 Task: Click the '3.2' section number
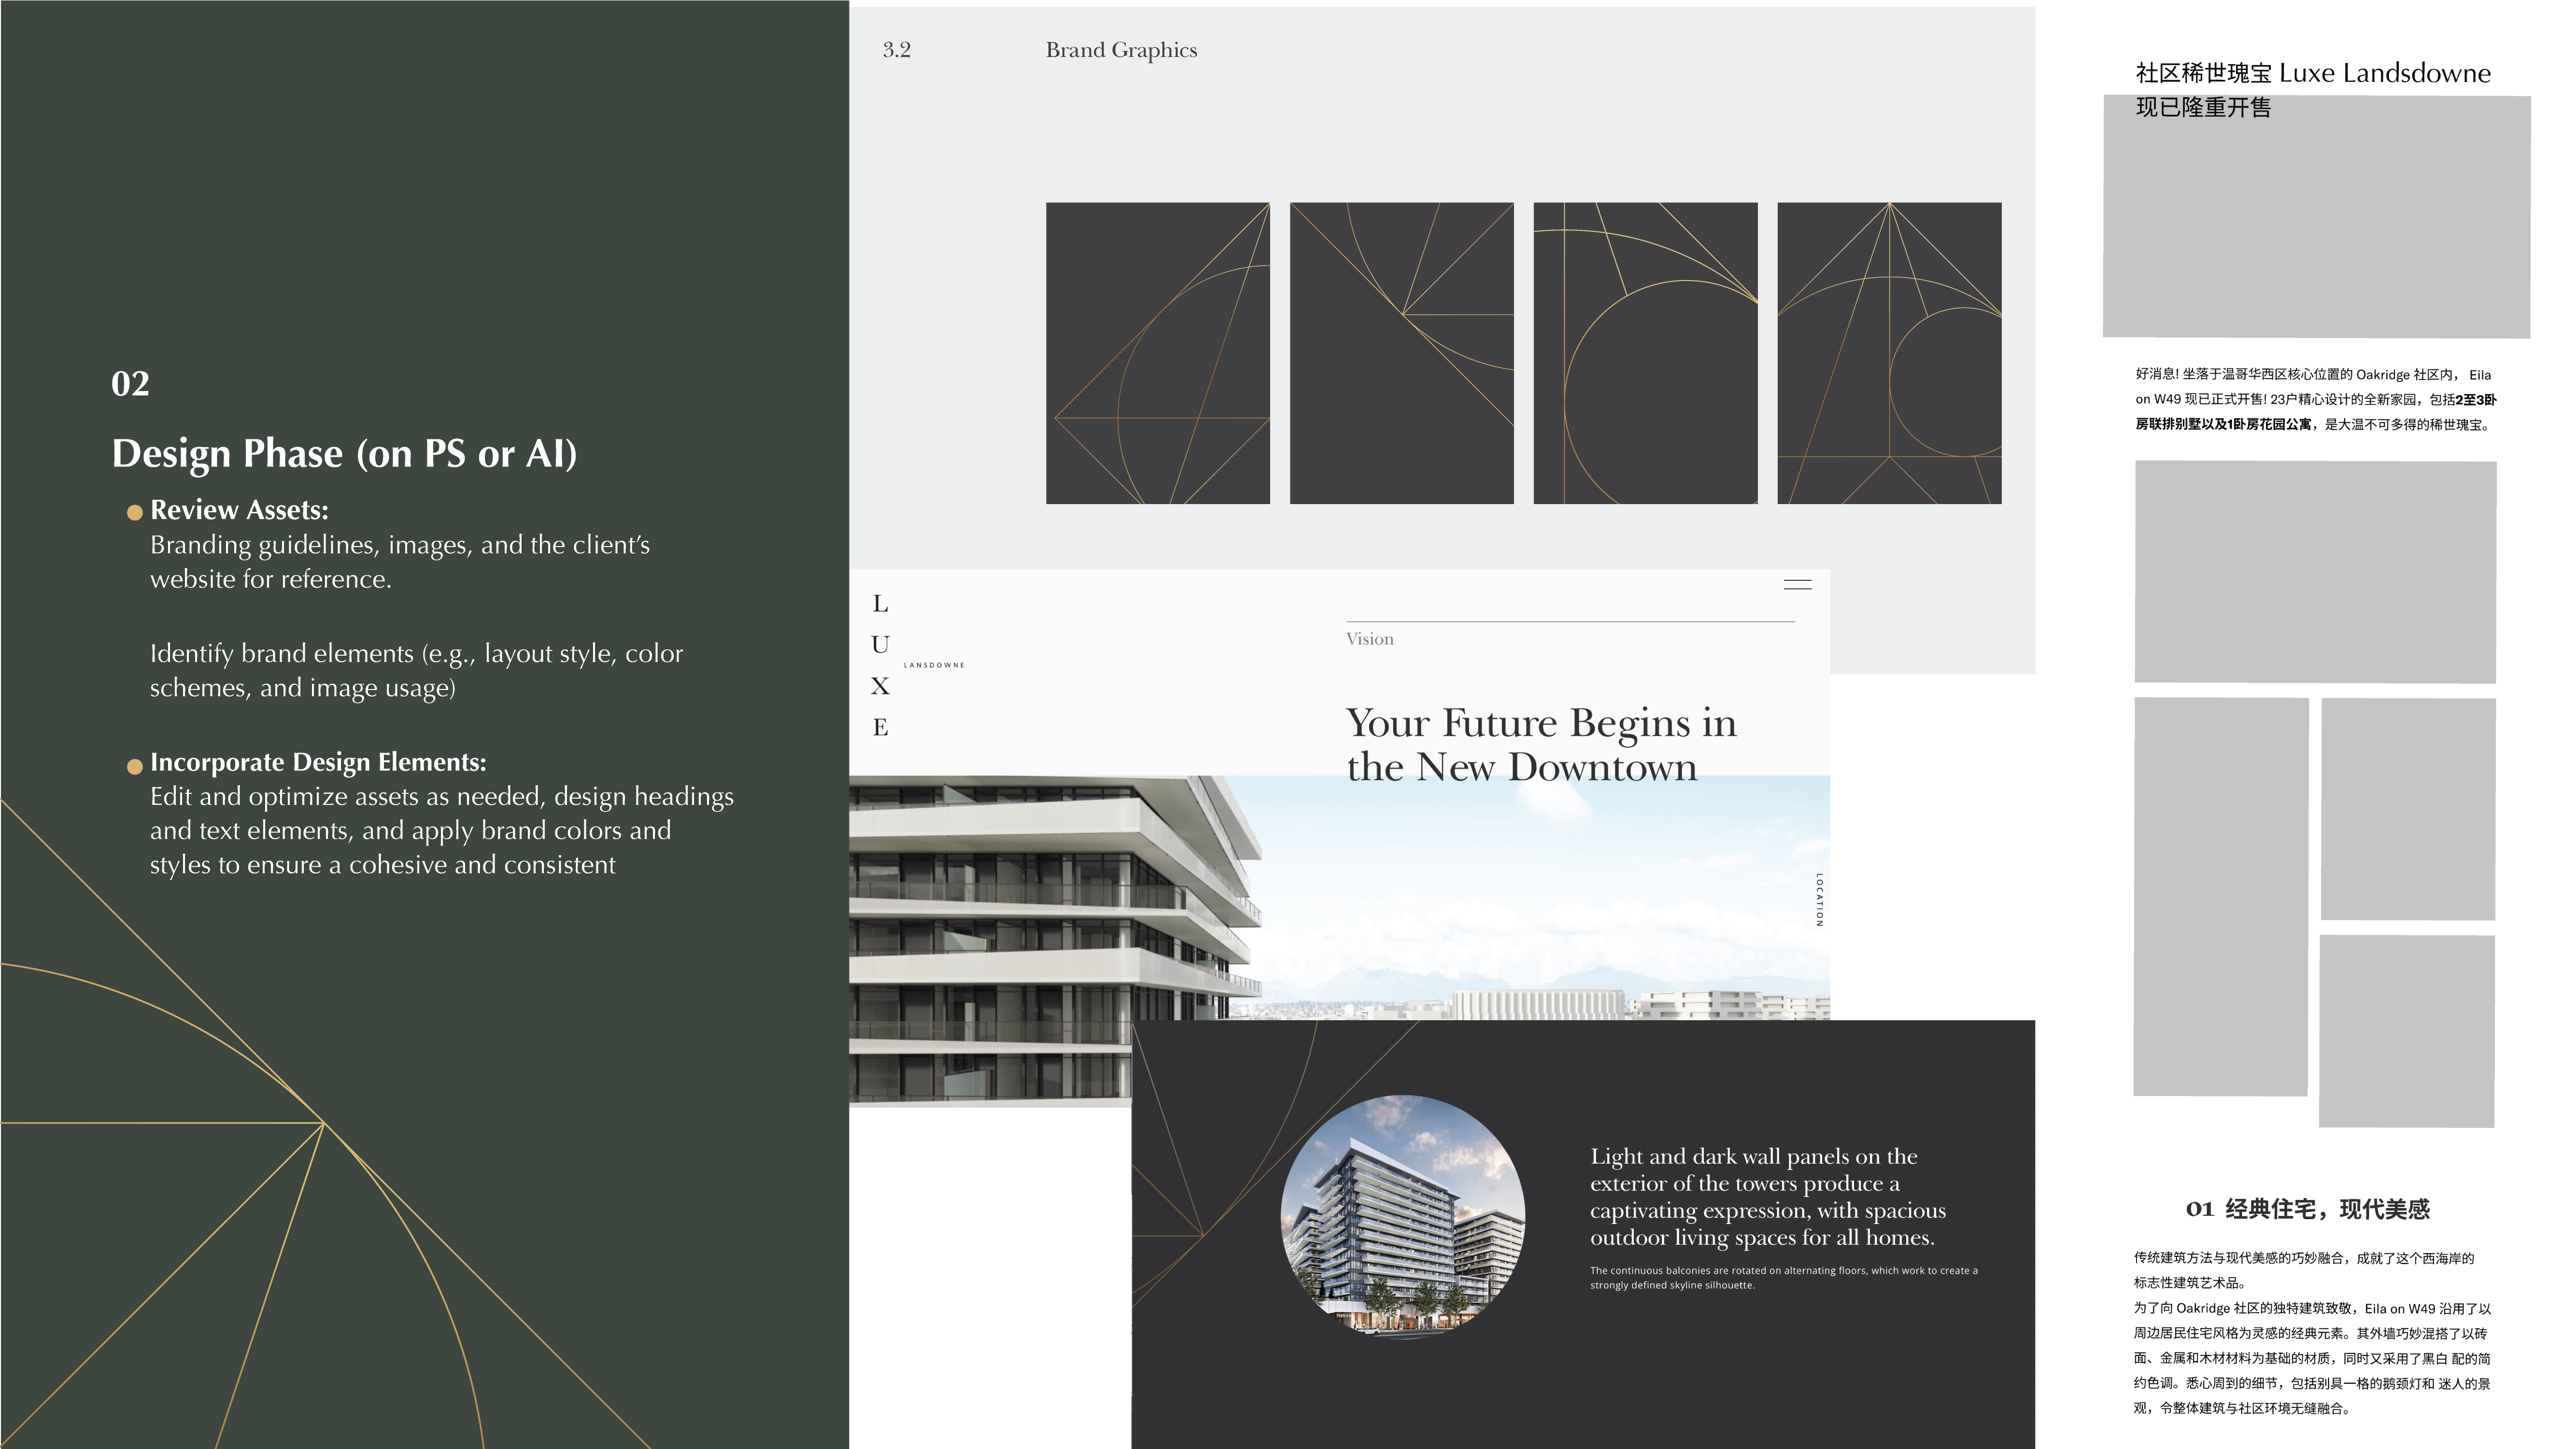pyautogui.click(x=897, y=50)
